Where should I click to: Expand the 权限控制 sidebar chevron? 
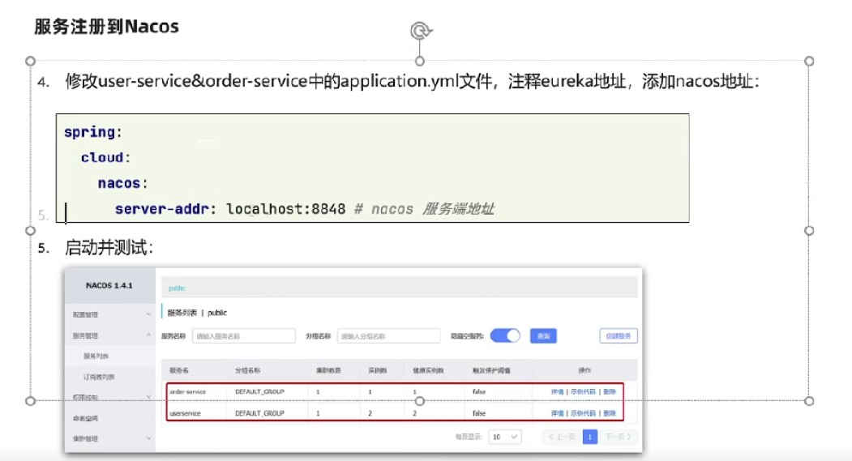point(148,398)
